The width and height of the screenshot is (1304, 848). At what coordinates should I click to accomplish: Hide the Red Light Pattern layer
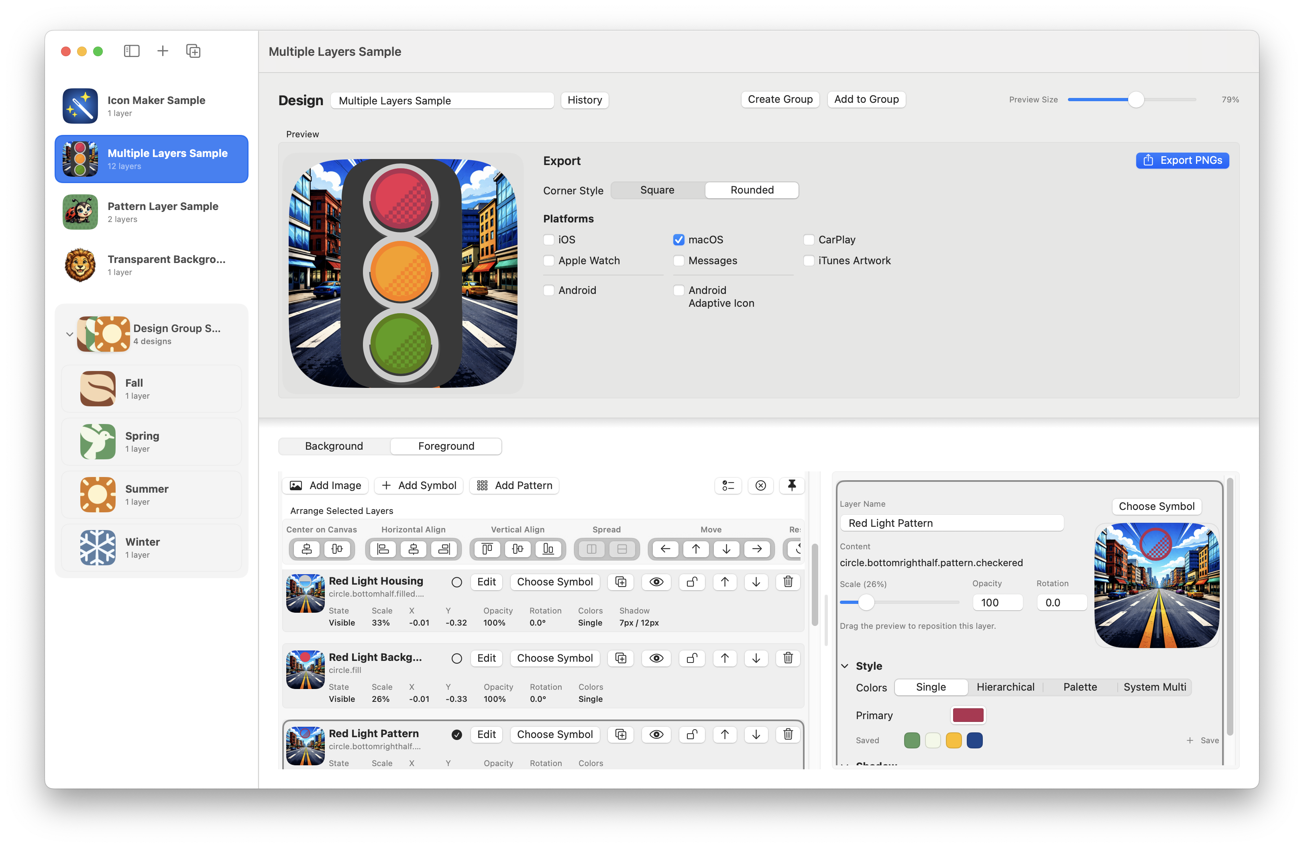656,734
